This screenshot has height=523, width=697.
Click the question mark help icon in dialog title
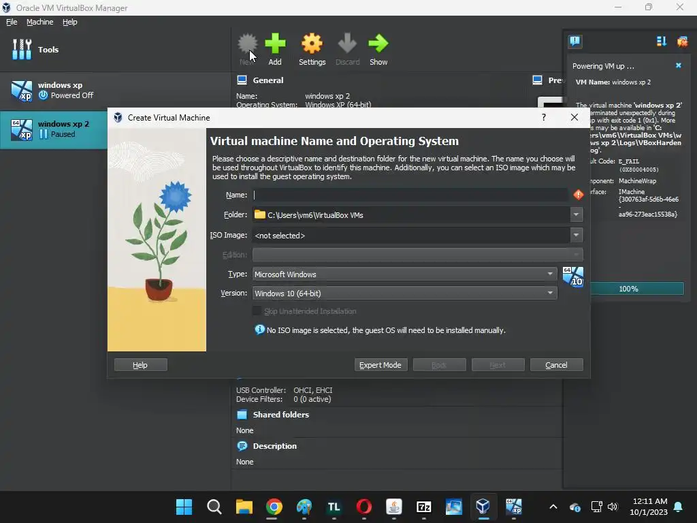(544, 117)
